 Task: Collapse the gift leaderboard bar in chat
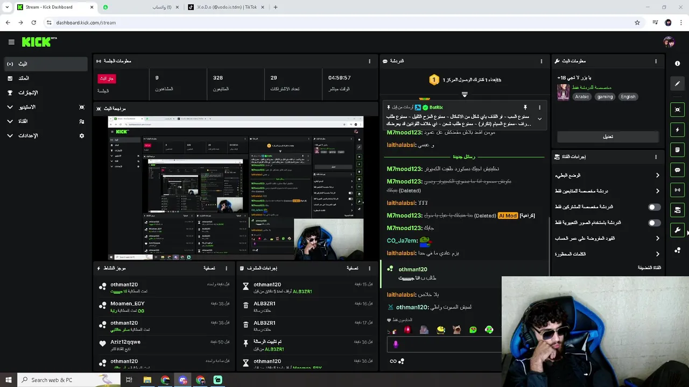(x=465, y=94)
